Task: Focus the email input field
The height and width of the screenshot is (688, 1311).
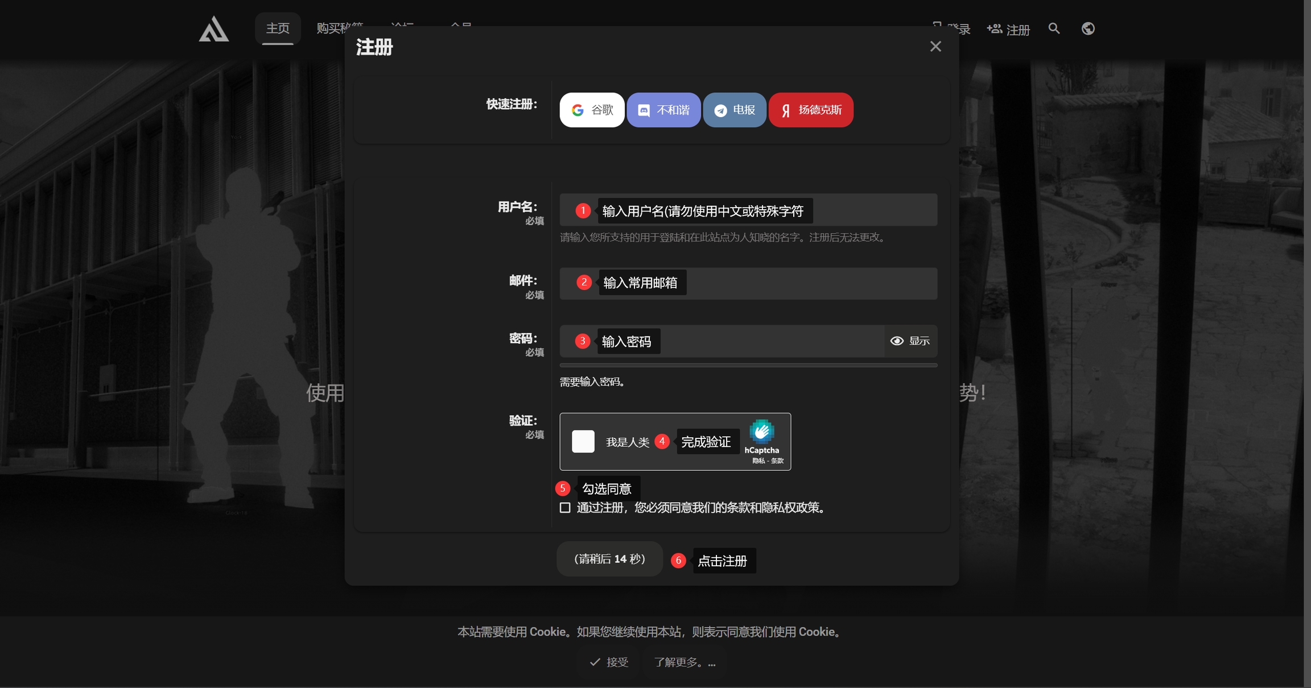Action: [808, 283]
